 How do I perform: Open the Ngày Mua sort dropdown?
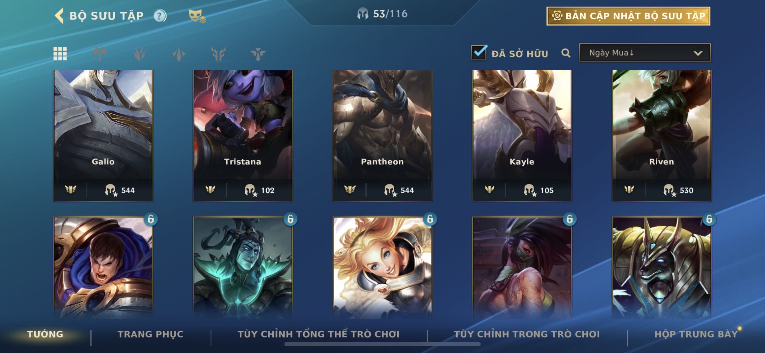point(645,53)
